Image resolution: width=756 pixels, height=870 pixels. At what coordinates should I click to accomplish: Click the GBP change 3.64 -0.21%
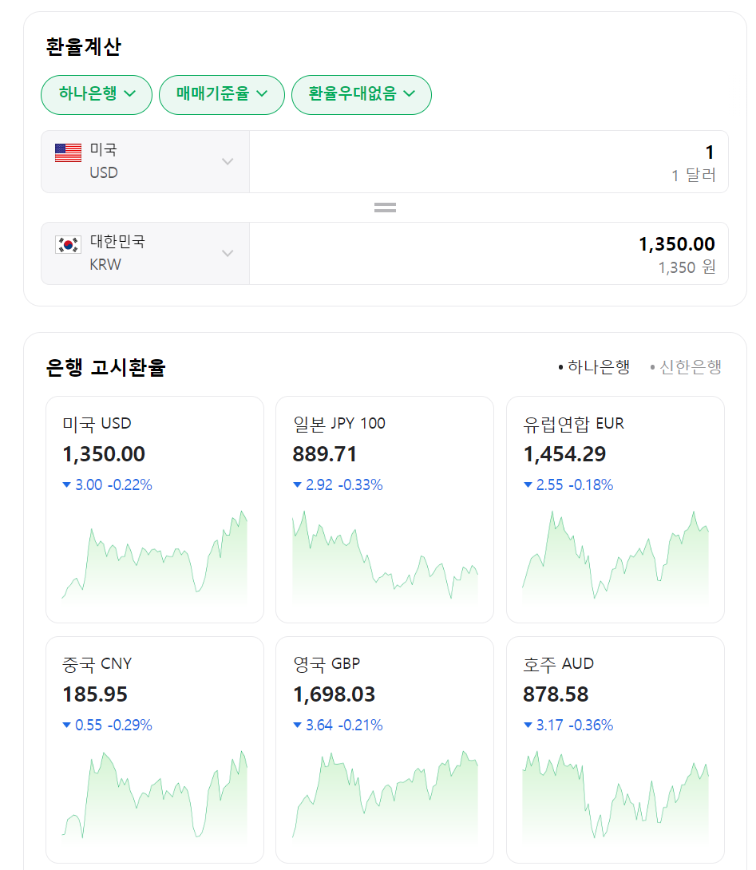[338, 726]
